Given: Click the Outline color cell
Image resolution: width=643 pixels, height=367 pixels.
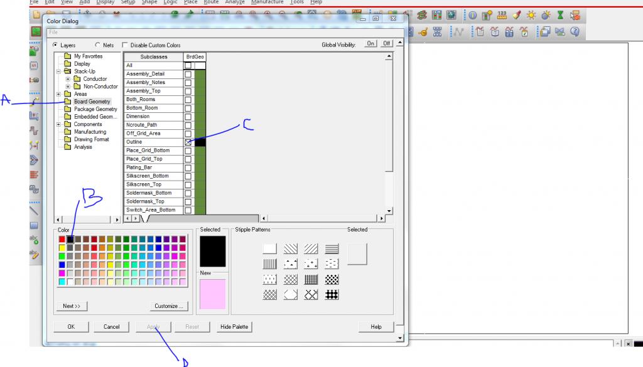Looking at the screenshot, I should coord(200,142).
